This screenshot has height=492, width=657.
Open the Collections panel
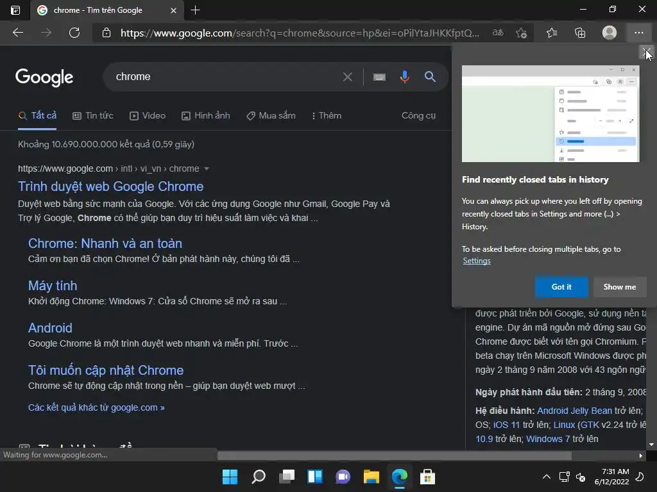pyautogui.click(x=580, y=33)
